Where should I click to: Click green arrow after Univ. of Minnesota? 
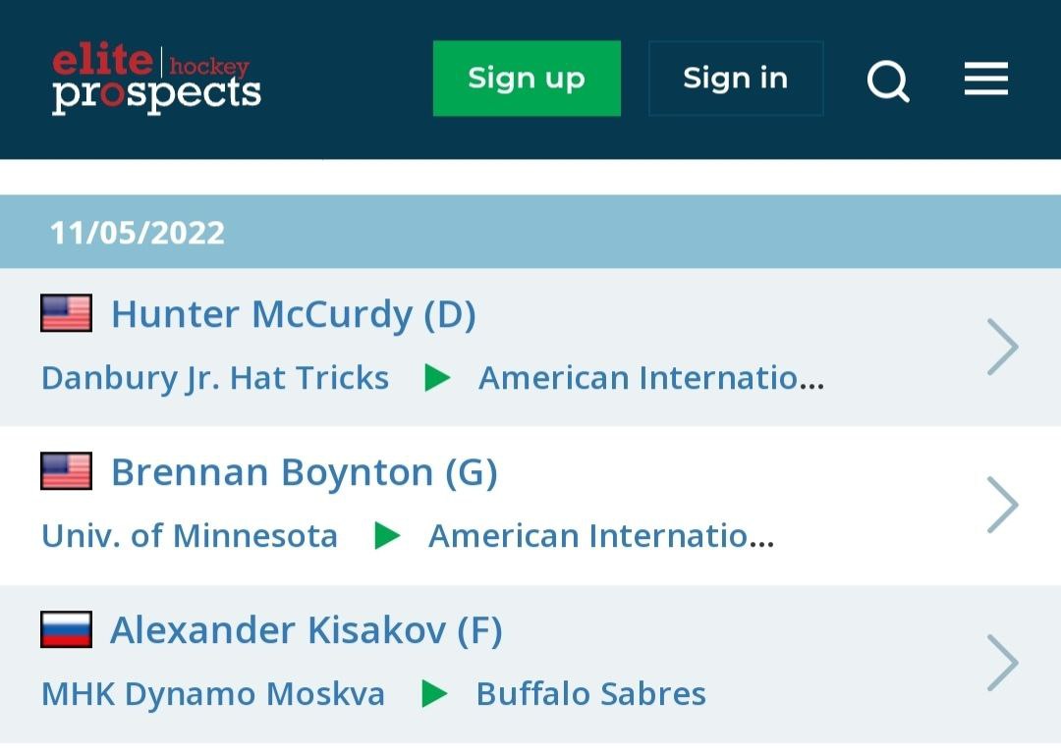[387, 536]
